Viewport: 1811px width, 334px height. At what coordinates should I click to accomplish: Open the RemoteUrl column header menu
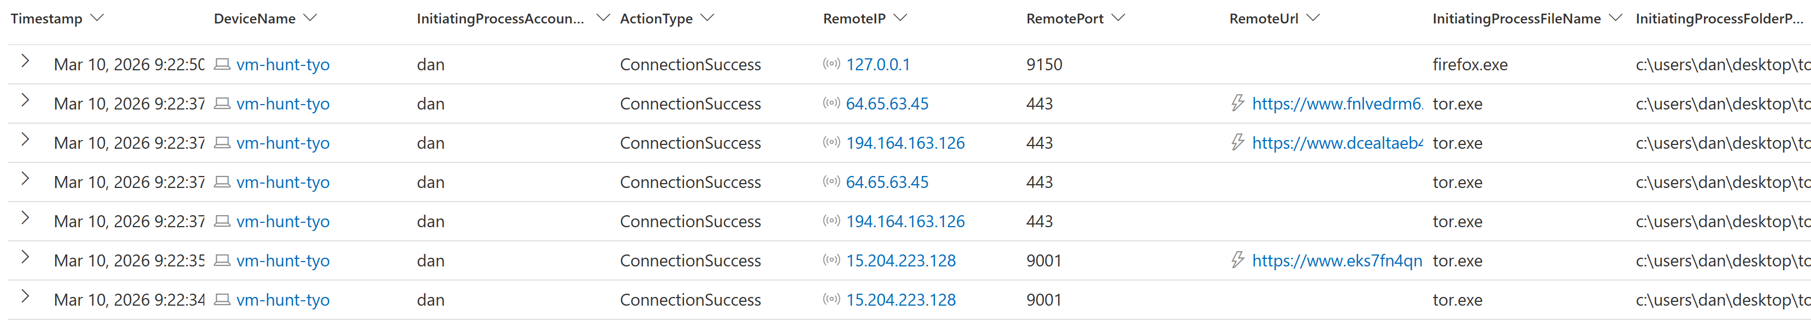tap(1313, 17)
